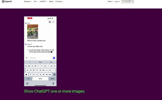Open the three-dots menu in phone mockup
162x100 pixels.
click(53, 22)
